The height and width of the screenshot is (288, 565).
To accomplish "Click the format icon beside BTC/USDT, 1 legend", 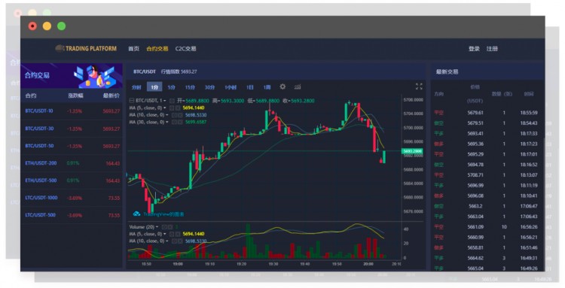I will point(172,101).
